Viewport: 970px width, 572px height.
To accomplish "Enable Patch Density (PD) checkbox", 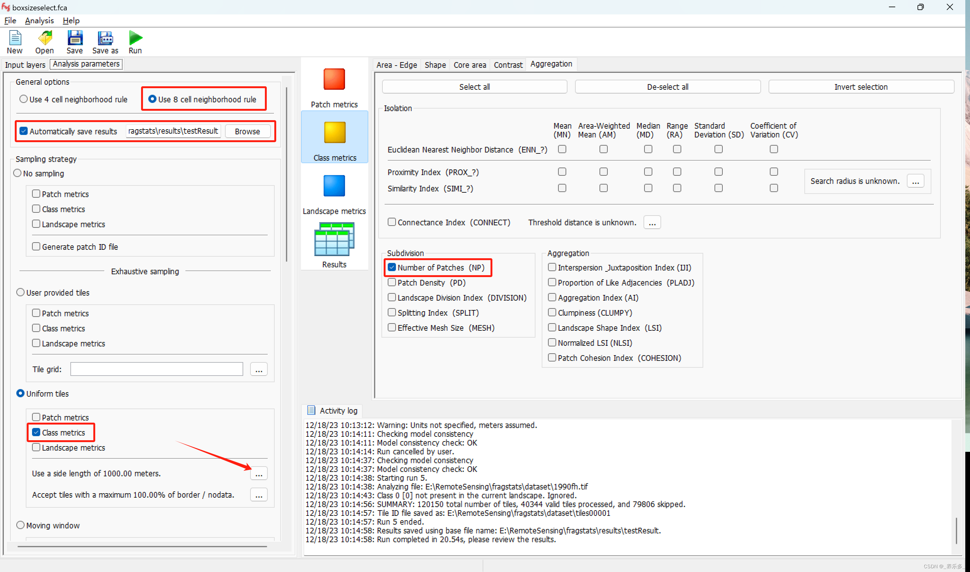I will coord(392,282).
